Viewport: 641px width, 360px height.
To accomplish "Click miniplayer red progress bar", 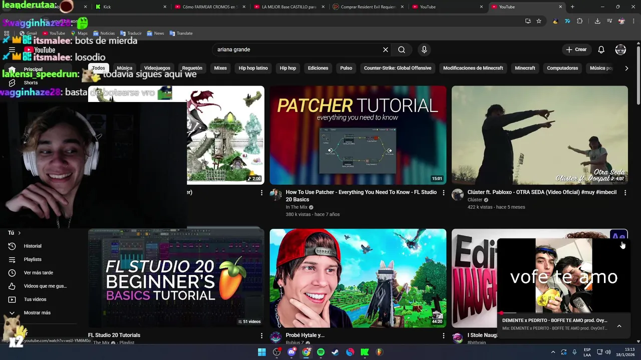I will [x=564, y=313].
